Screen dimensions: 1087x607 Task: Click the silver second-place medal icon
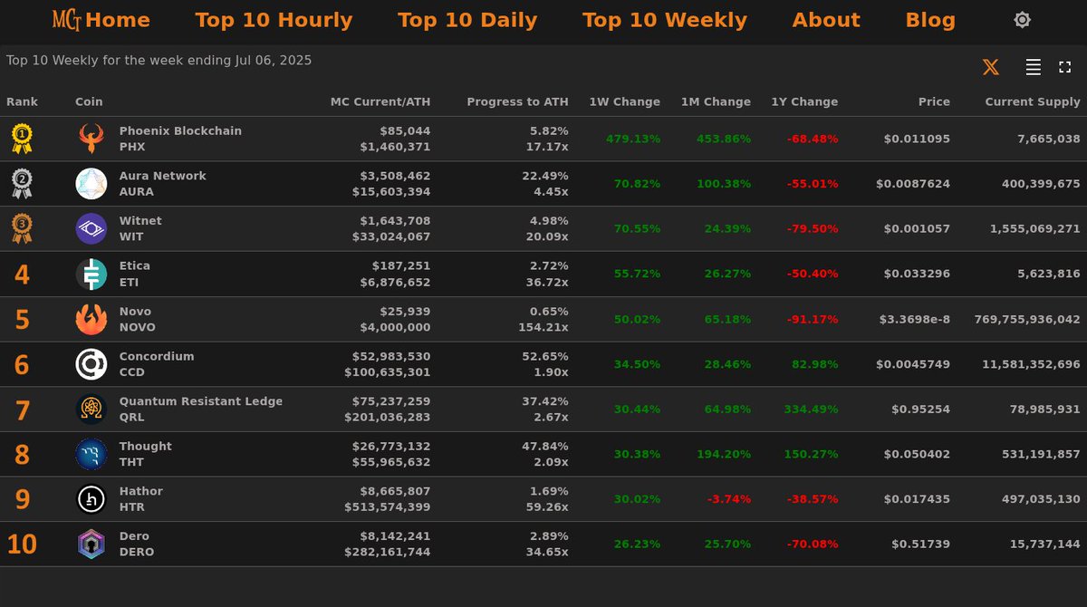(22, 184)
